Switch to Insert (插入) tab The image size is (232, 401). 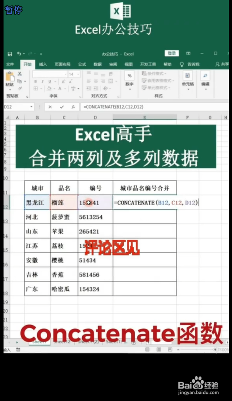click(x=43, y=64)
